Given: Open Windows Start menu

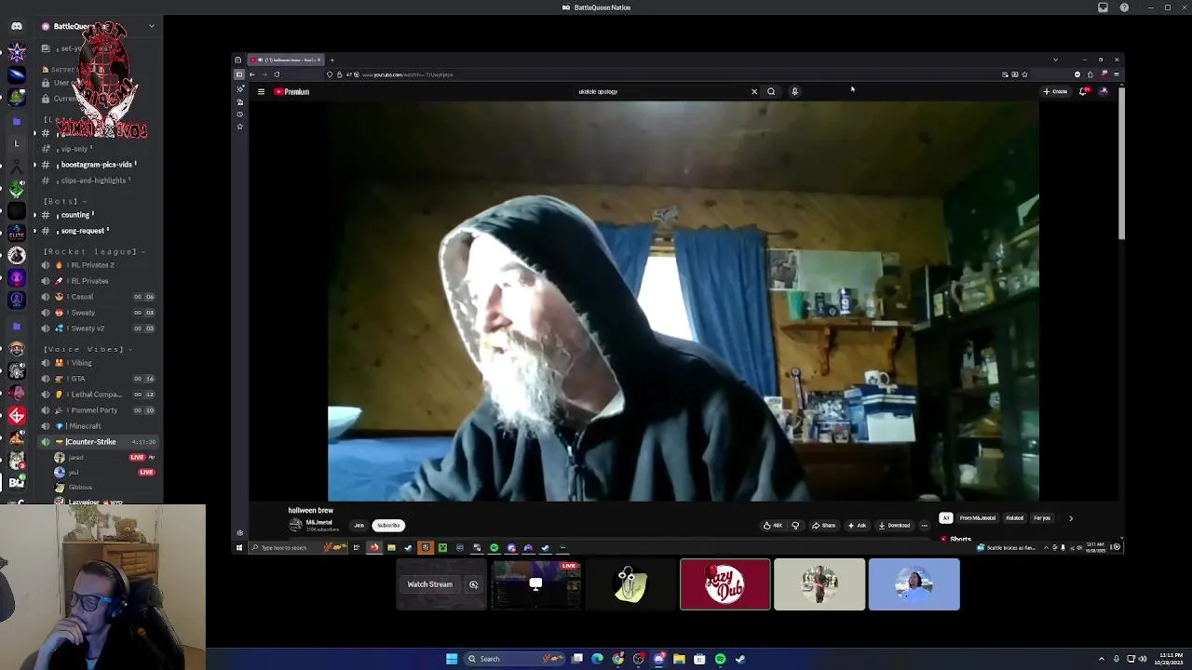Looking at the screenshot, I should pyautogui.click(x=452, y=659).
